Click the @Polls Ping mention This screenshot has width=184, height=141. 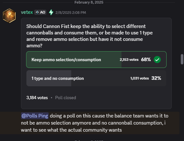pyautogui.click(x=35, y=116)
